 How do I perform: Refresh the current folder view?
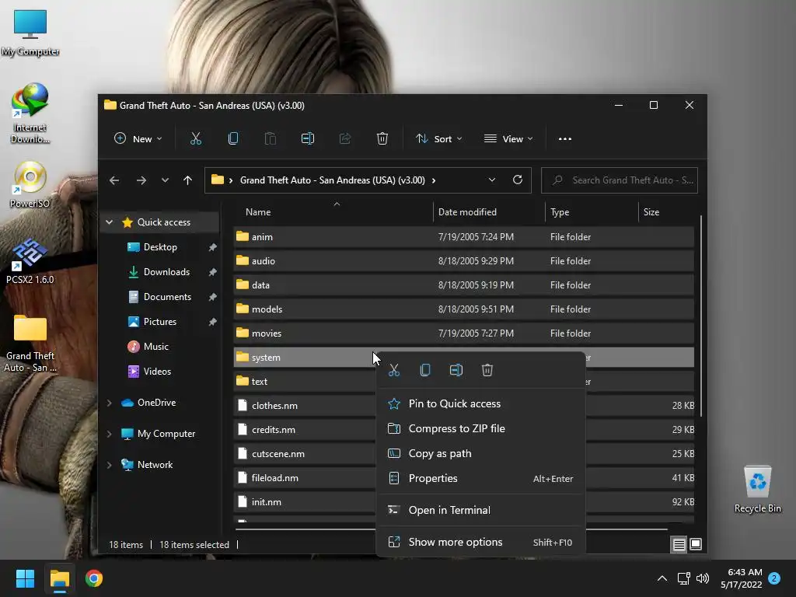pyautogui.click(x=518, y=180)
